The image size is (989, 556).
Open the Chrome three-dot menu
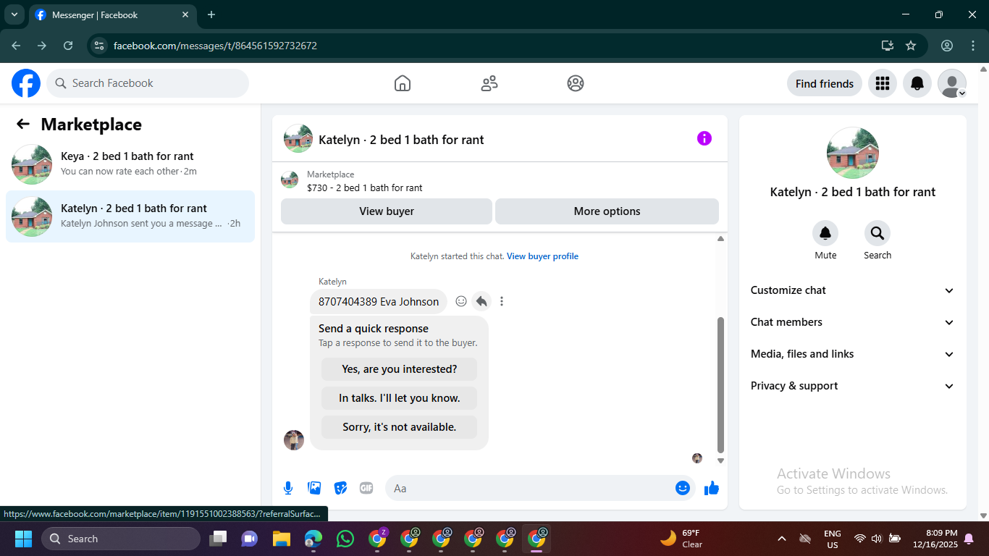pos(973,46)
